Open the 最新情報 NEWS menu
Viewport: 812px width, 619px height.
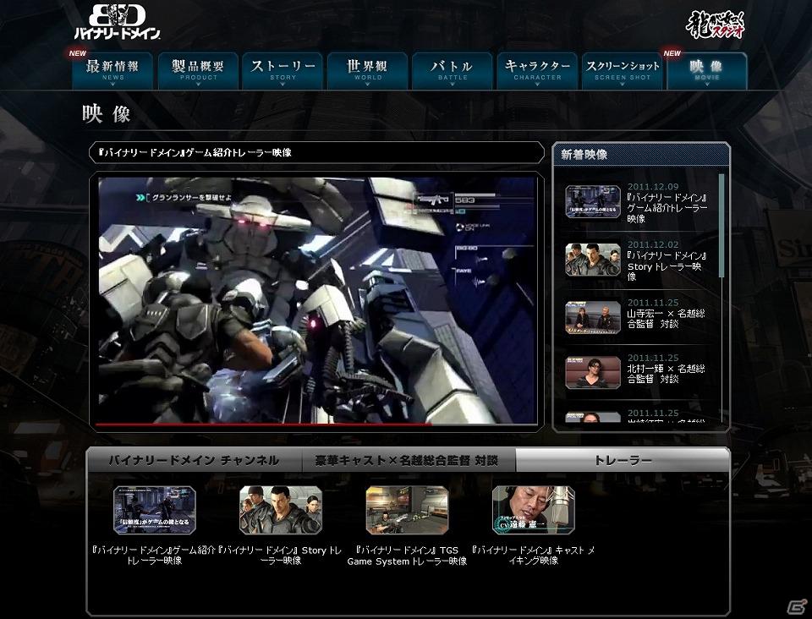pyautogui.click(x=112, y=71)
